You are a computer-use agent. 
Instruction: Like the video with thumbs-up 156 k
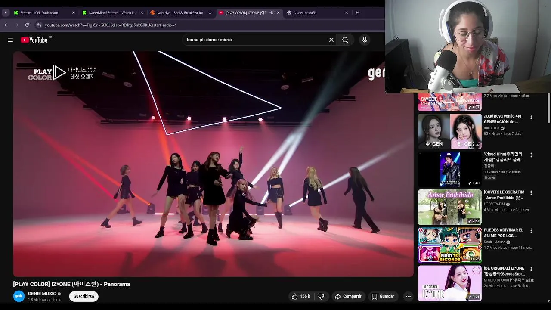[301, 296]
